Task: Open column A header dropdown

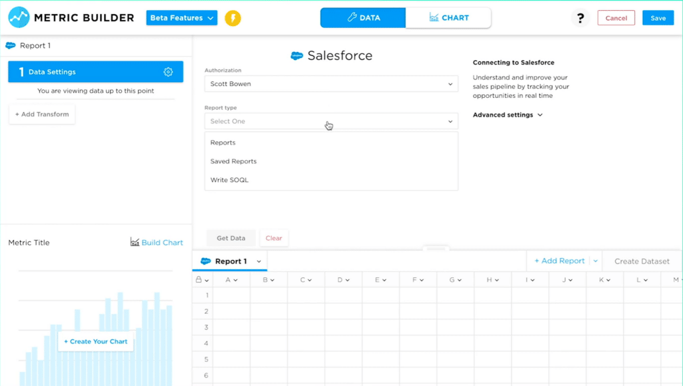Action: [x=235, y=280]
